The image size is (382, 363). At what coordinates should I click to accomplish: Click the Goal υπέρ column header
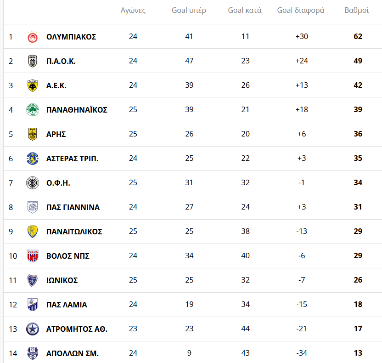(189, 11)
